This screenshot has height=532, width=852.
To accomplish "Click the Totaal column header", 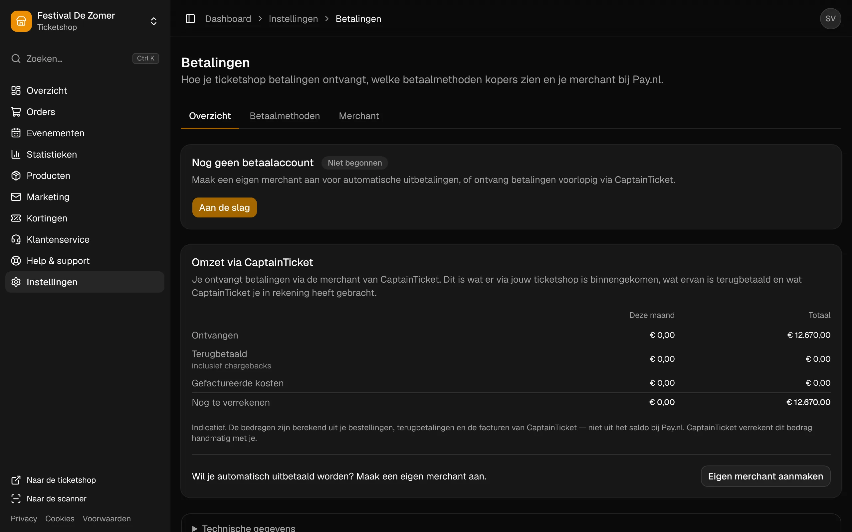I will (x=819, y=315).
